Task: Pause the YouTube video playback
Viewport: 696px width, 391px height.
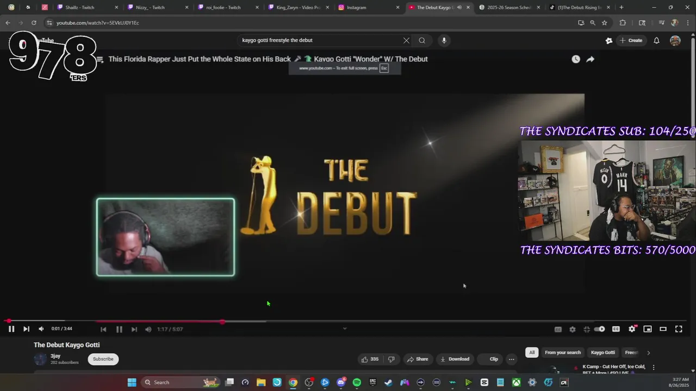Action: [11, 329]
